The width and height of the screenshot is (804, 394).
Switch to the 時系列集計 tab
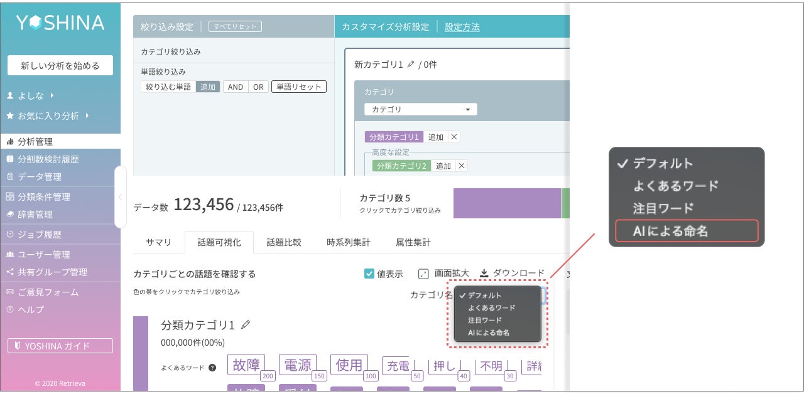point(348,242)
